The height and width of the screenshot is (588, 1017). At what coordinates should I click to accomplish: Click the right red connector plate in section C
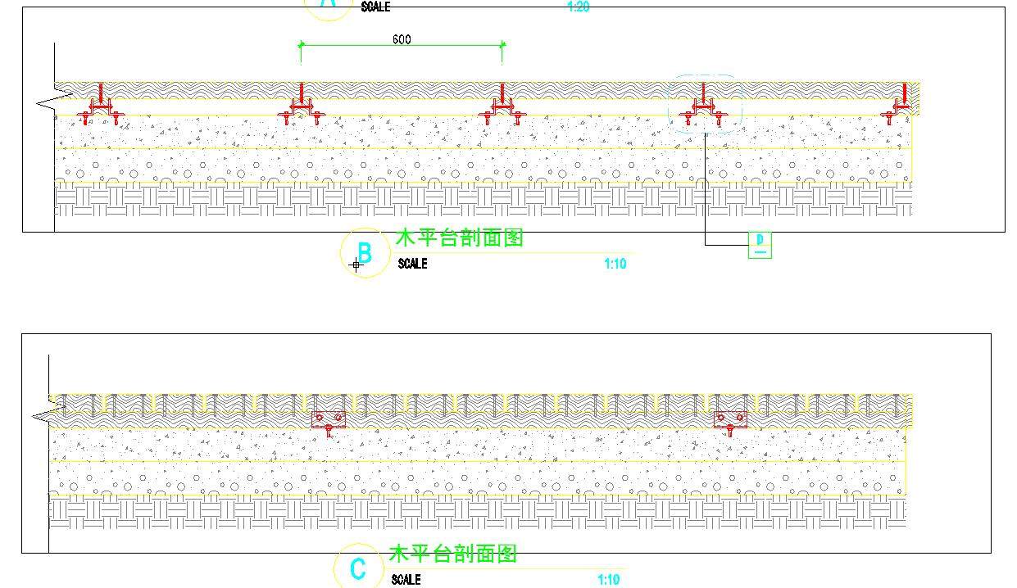pyautogui.click(x=729, y=421)
